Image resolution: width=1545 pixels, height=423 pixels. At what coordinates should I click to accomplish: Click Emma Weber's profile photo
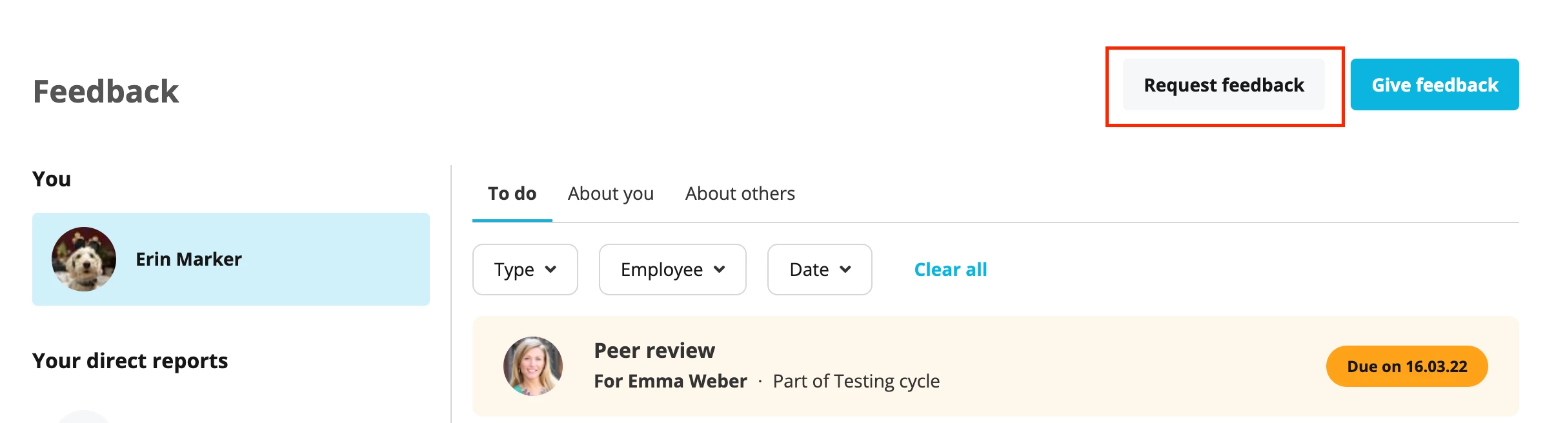(x=533, y=366)
